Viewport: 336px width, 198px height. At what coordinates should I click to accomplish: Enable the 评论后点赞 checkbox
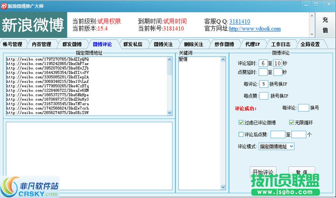(241, 134)
